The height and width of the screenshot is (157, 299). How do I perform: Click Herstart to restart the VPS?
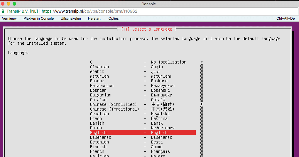pyautogui.click(x=94, y=19)
